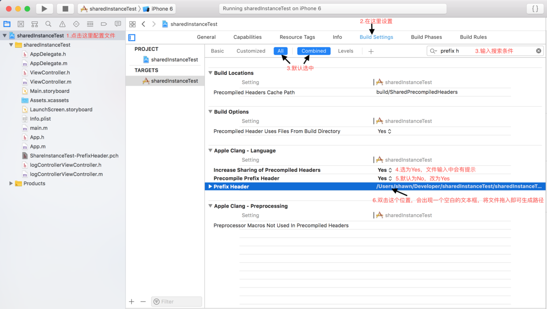Screen dimensions: 547x309
Task: Open the General tab
Action: 206,37
